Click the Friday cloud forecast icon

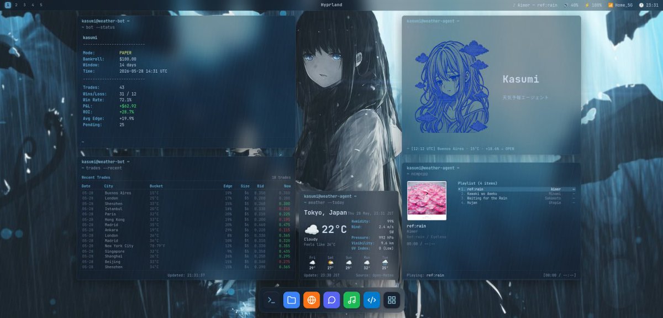(313, 262)
